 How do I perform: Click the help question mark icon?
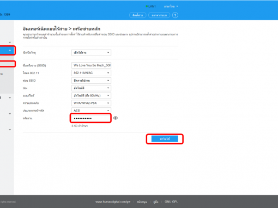coord(175,15)
